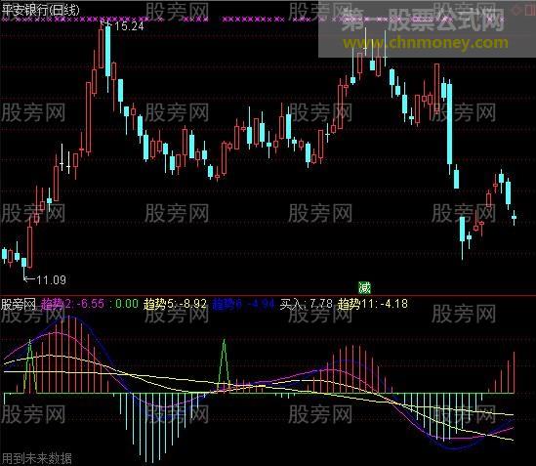Click the 趋势5: -8.92 indicator value
Image resolution: width=536 pixels, height=466 pixels.
175,304
